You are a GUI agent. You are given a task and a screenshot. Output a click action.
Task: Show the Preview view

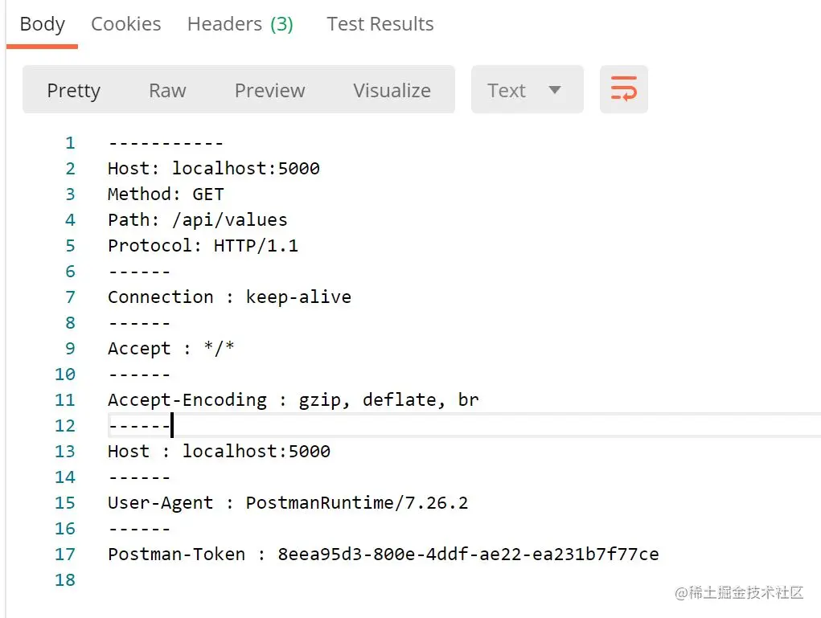pos(269,90)
